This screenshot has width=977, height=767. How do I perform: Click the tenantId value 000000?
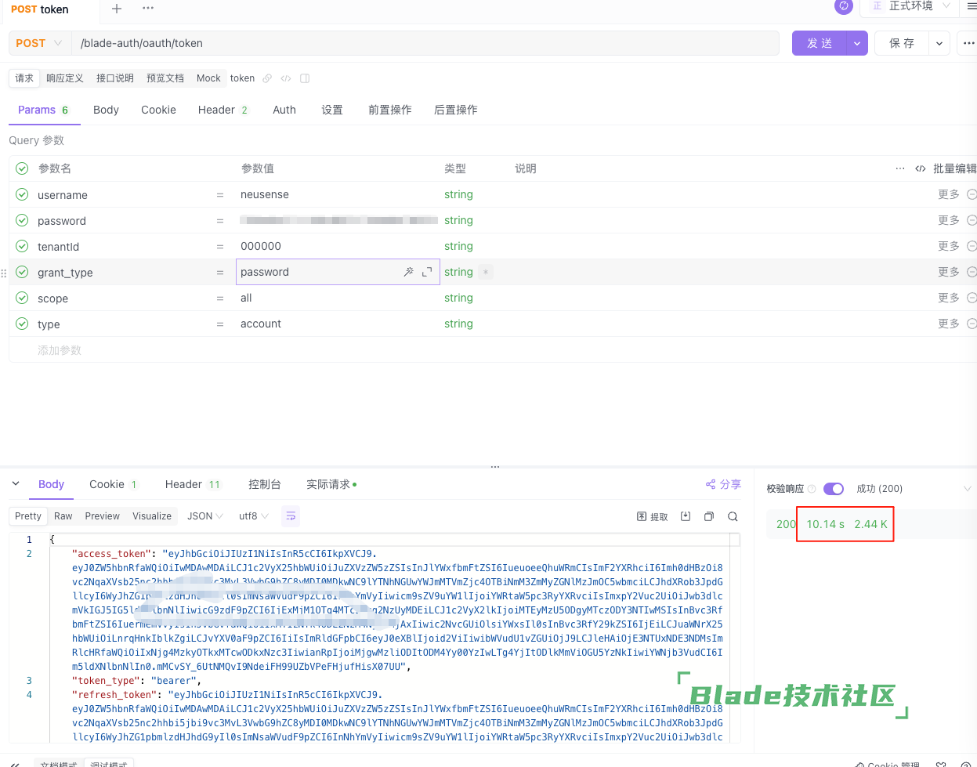click(261, 246)
